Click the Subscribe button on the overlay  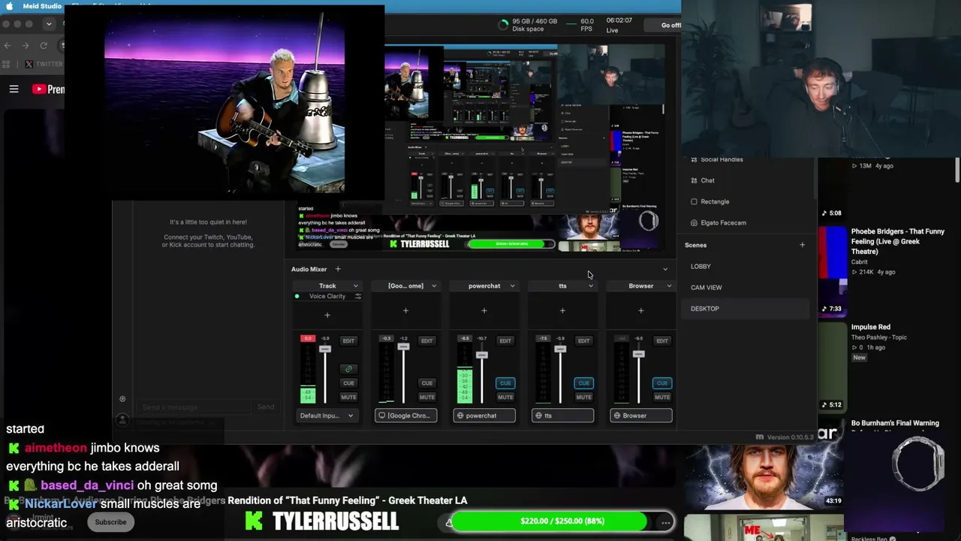pos(110,522)
